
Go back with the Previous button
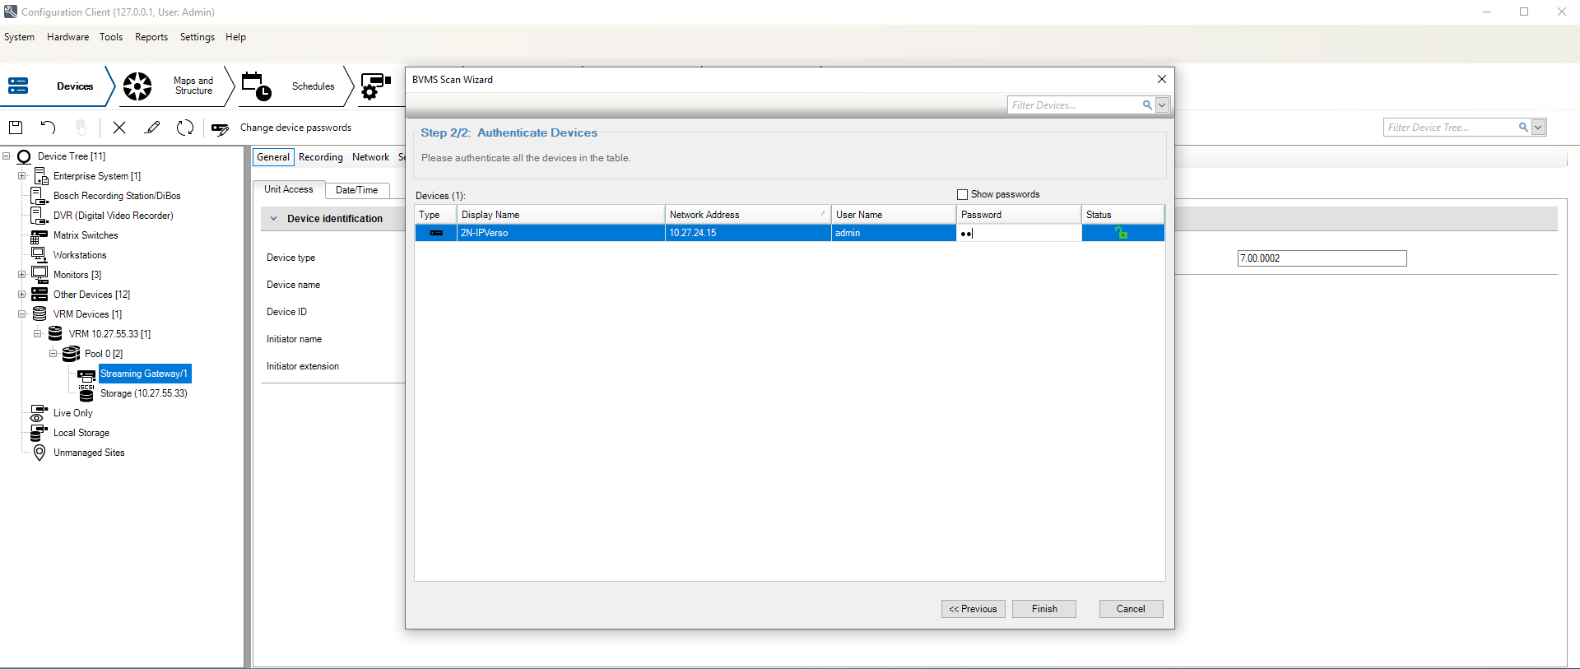coord(973,609)
